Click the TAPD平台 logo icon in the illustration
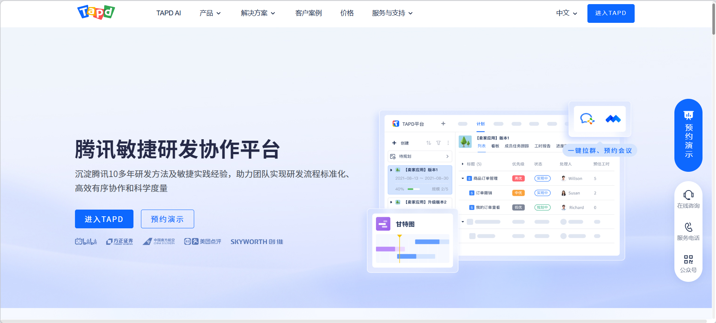 point(395,124)
